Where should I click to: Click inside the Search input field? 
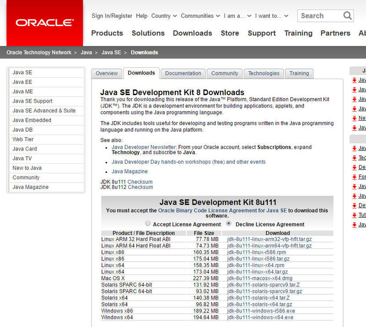click(320, 16)
